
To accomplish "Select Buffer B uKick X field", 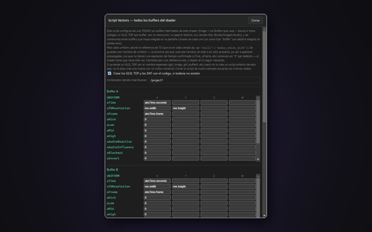I will click(157, 198).
